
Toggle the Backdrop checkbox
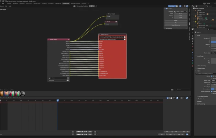point(166,9)
